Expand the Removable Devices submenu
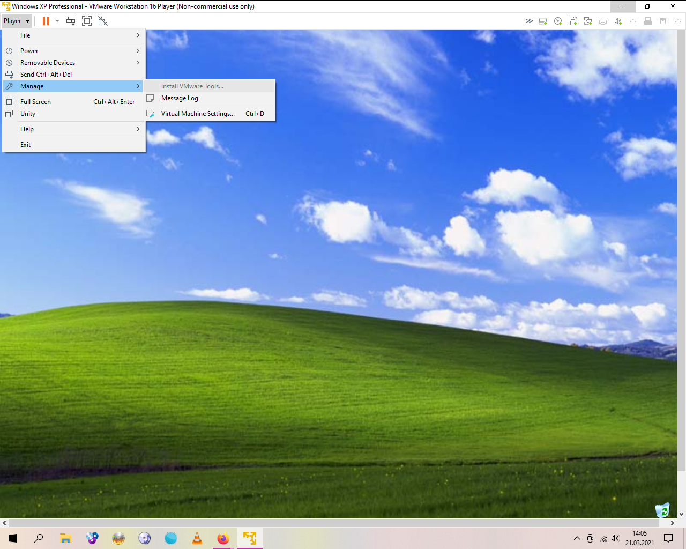Image resolution: width=686 pixels, height=549 pixels. tap(73, 63)
